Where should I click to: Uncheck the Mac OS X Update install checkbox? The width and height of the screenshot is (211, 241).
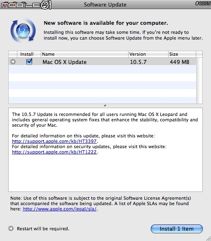[29, 61]
